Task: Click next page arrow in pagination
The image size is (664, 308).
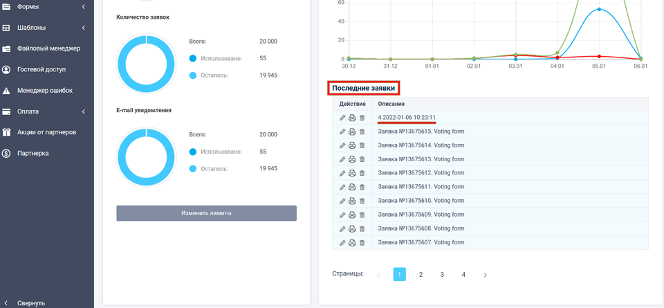Action: (485, 275)
